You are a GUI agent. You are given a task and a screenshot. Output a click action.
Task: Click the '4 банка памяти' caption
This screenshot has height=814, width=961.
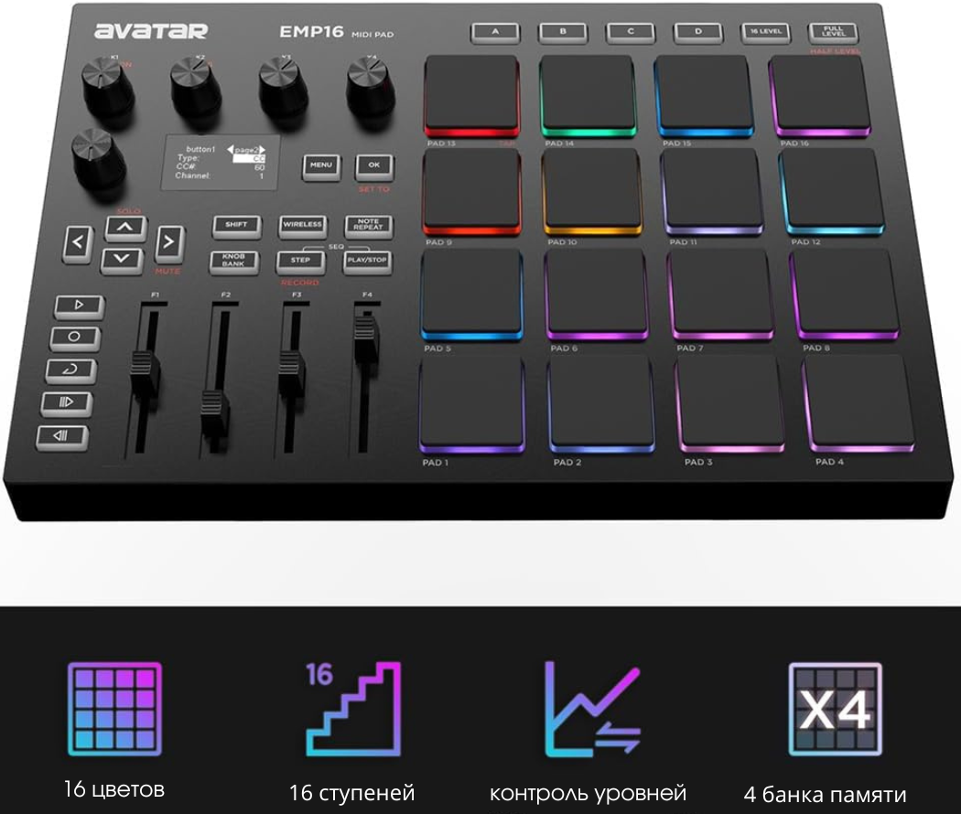(825, 795)
